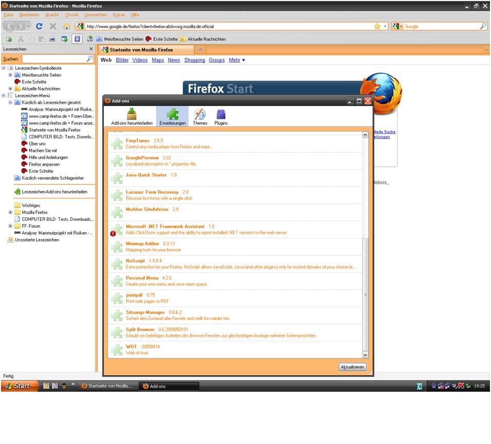Open the dropdown arrow beside bookmark star
The width and height of the screenshot is (491, 444).
[x=385, y=26]
